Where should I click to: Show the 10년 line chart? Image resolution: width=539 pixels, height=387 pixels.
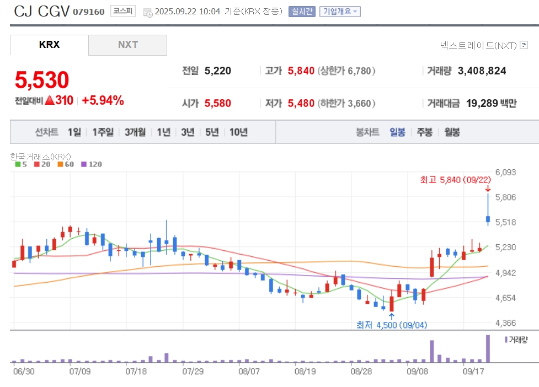coord(238,132)
